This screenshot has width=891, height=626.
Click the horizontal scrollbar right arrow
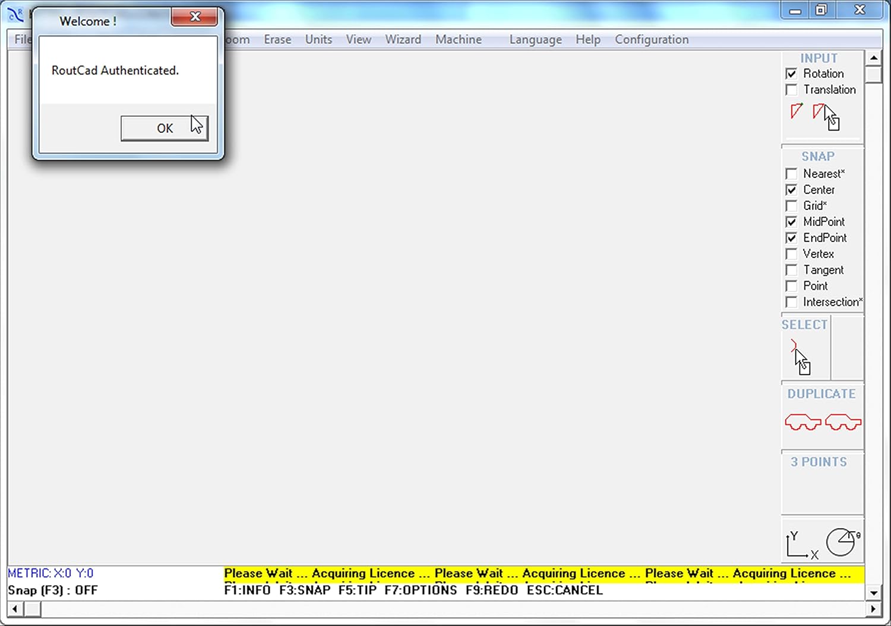click(x=873, y=609)
